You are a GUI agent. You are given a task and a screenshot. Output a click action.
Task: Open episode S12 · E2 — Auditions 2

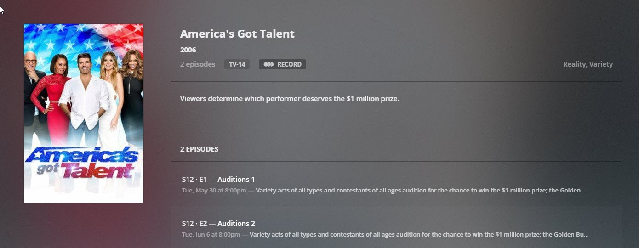[x=218, y=224]
